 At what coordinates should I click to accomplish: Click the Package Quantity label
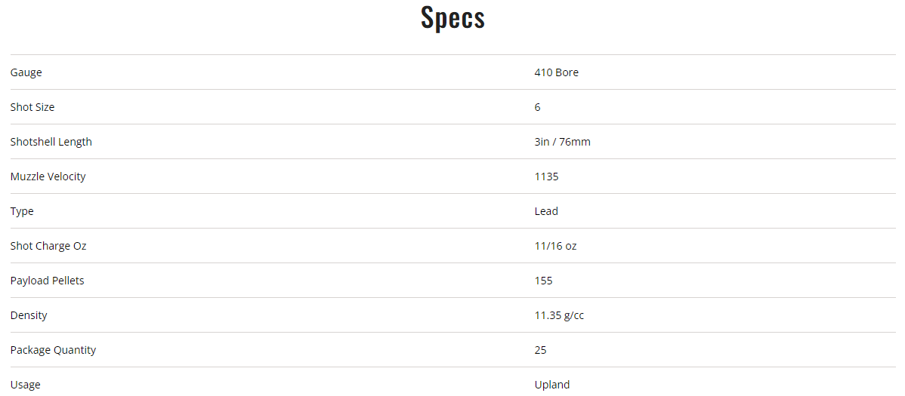pyautogui.click(x=53, y=350)
